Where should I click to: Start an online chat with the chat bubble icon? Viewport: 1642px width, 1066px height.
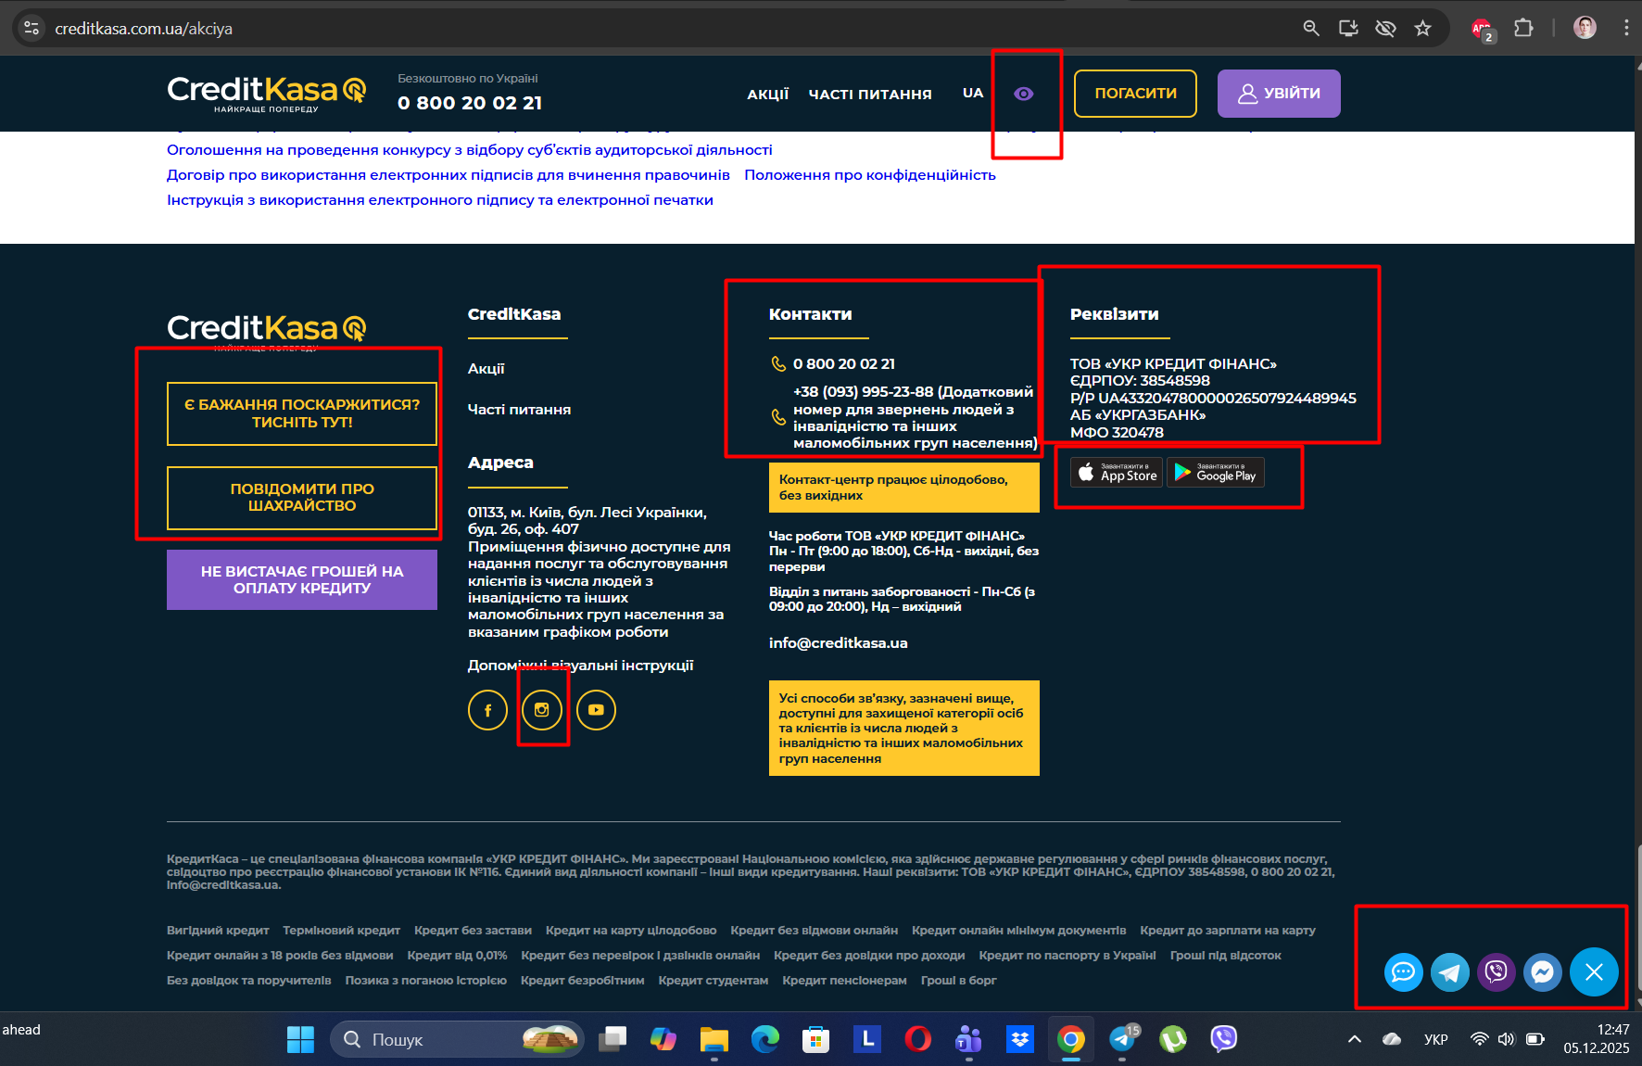tap(1404, 971)
